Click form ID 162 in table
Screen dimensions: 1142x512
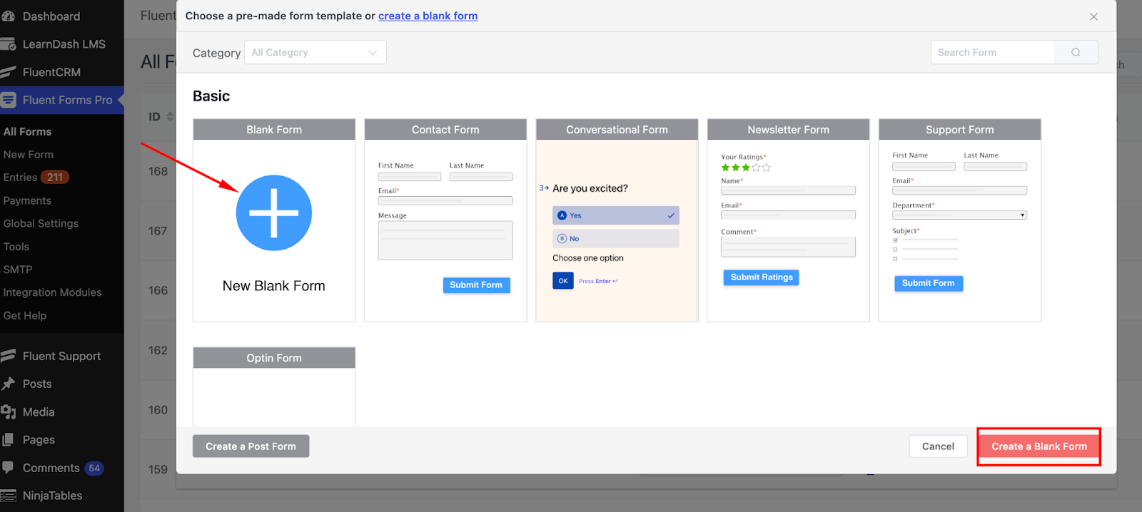coord(158,351)
